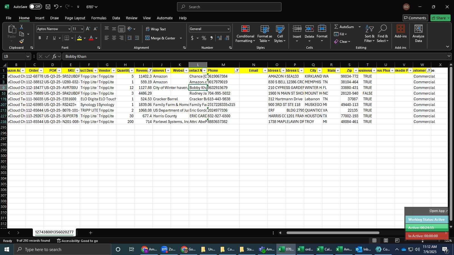Image resolution: width=454 pixels, height=255 pixels.
Task: Expand the Name Box dropdown
Action: (28, 56)
